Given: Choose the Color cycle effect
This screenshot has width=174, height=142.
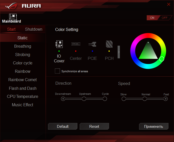Looking at the screenshot, I should point(23,63).
